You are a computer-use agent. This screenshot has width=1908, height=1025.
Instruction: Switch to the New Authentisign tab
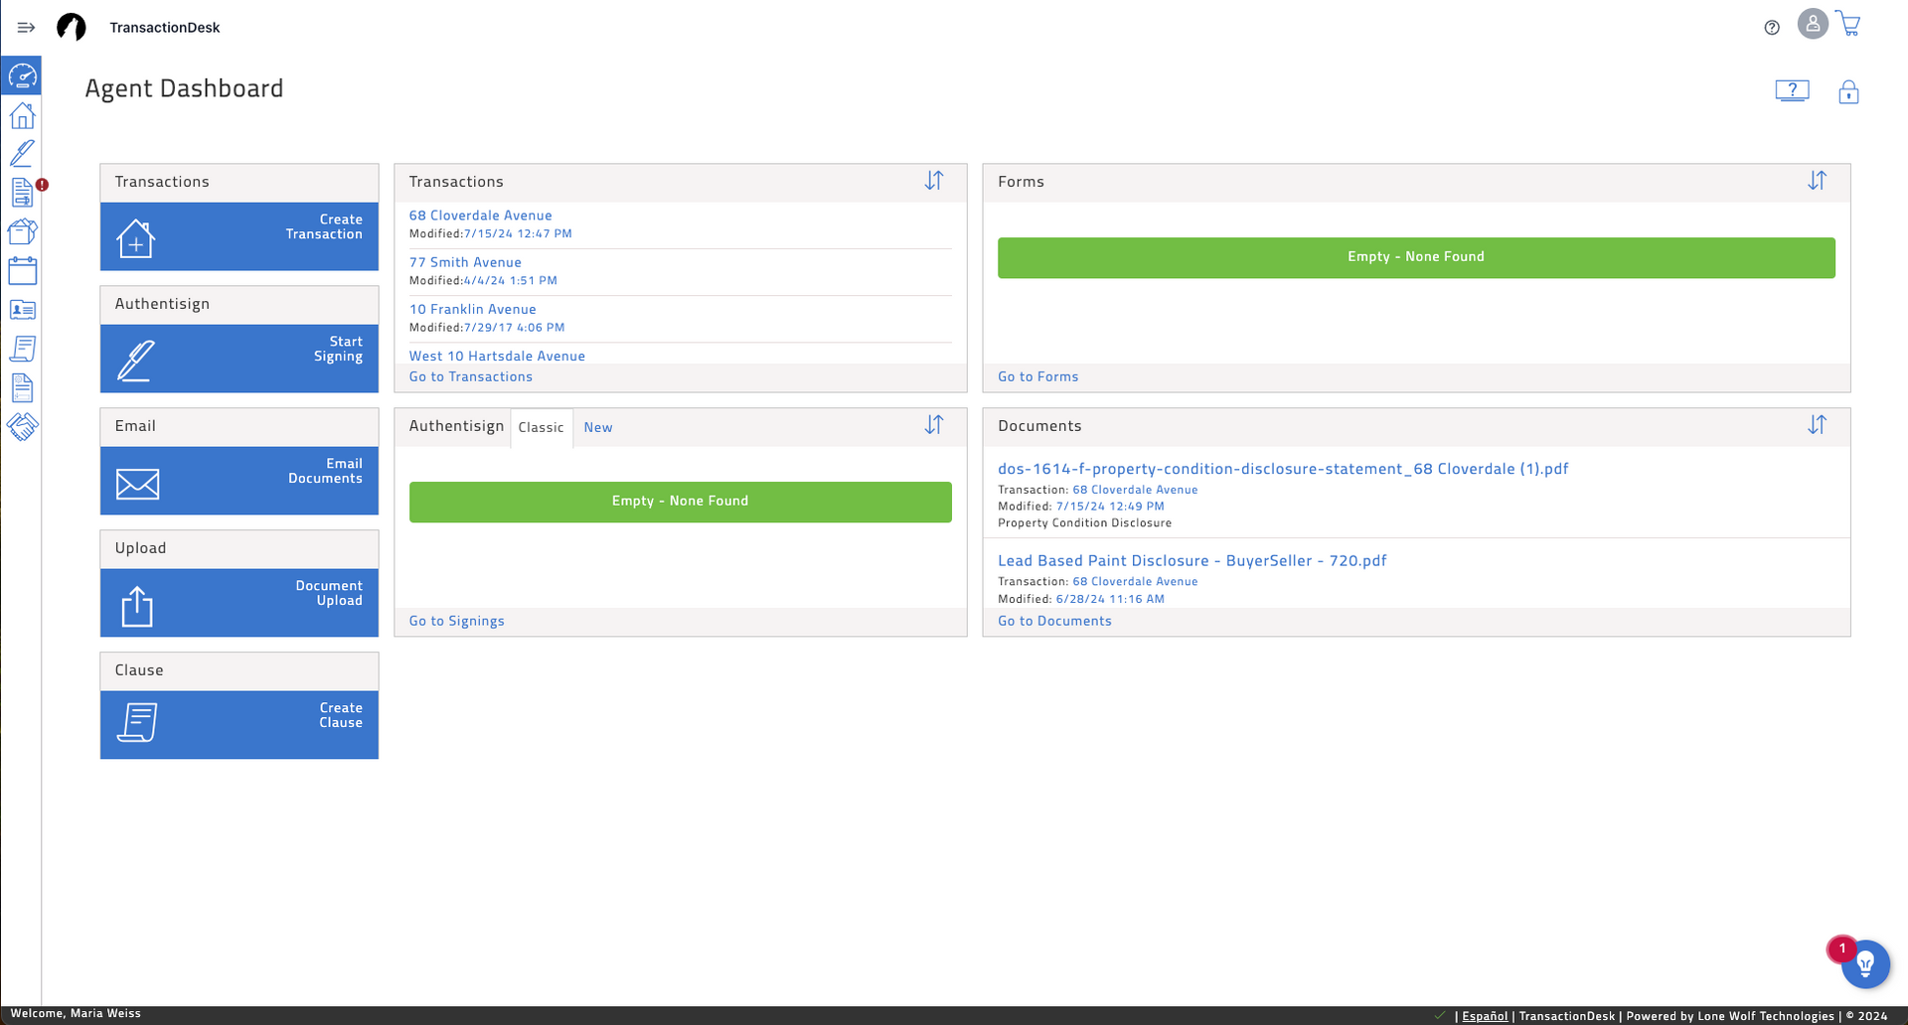(x=598, y=428)
